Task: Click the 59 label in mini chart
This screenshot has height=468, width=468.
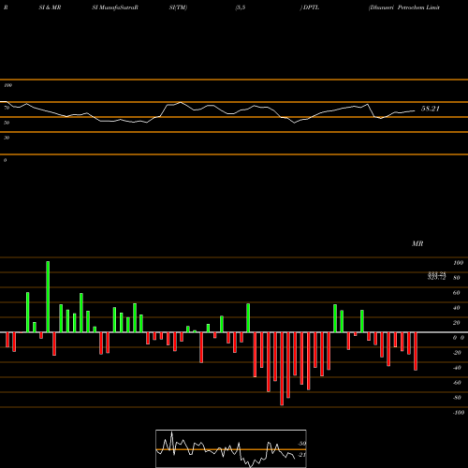Action: (x=301, y=444)
